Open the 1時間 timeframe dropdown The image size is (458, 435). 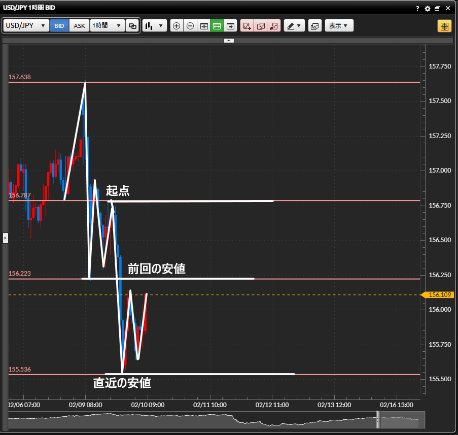coord(107,26)
